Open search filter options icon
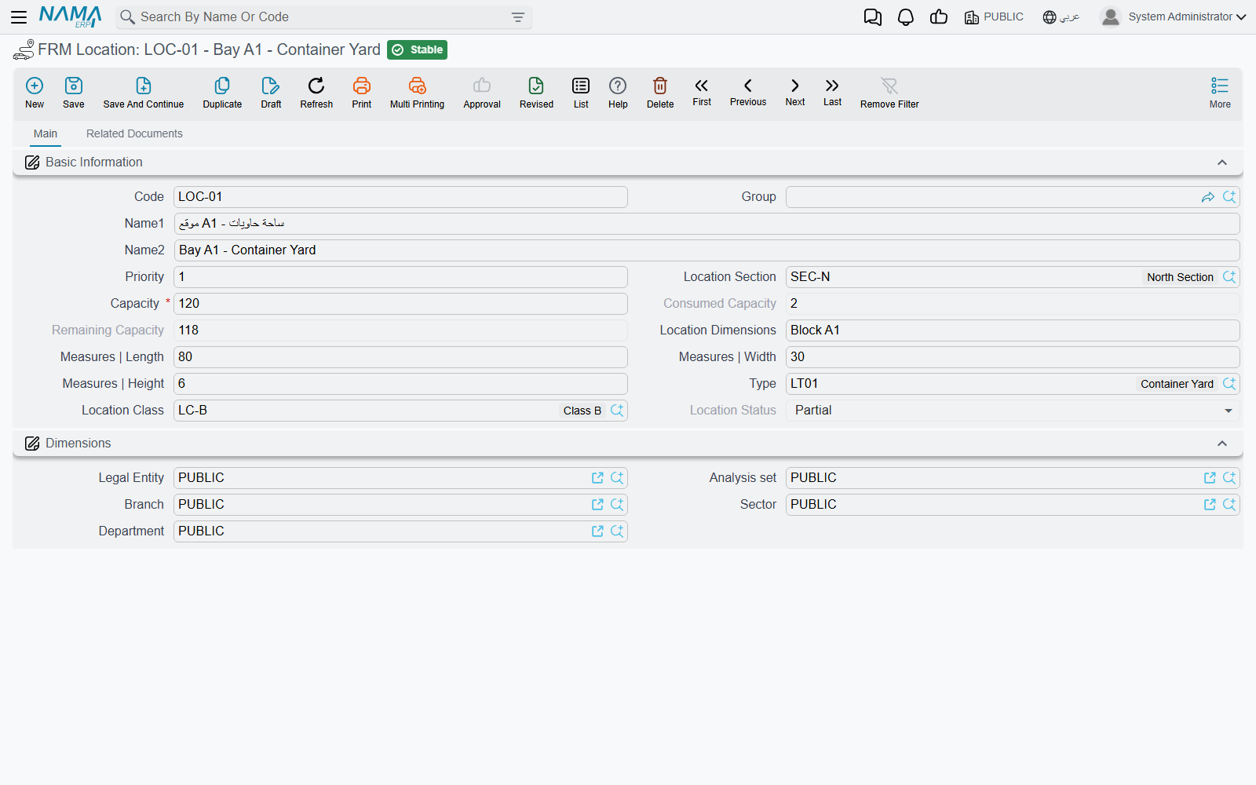Viewport: 1256px width, 785px height. [x=518, y=16]
